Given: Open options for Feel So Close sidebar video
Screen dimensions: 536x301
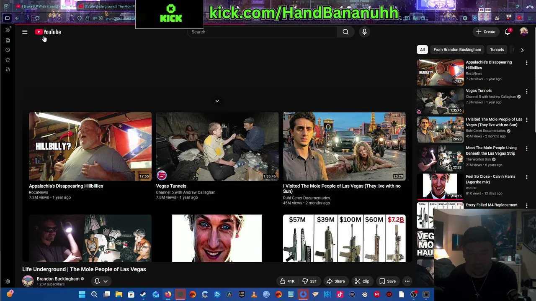Looking at the screenshot, I should (527, 177).
